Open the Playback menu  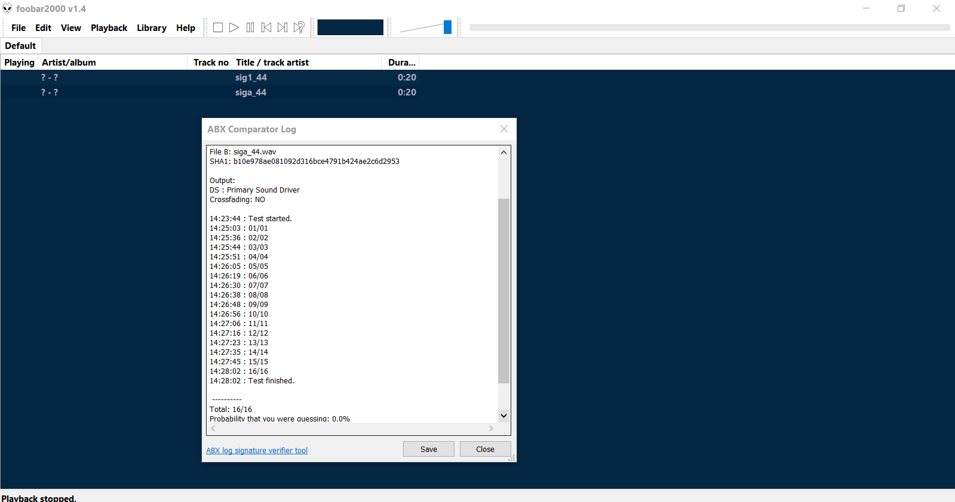pyautogui.click(x=109, y=28)
